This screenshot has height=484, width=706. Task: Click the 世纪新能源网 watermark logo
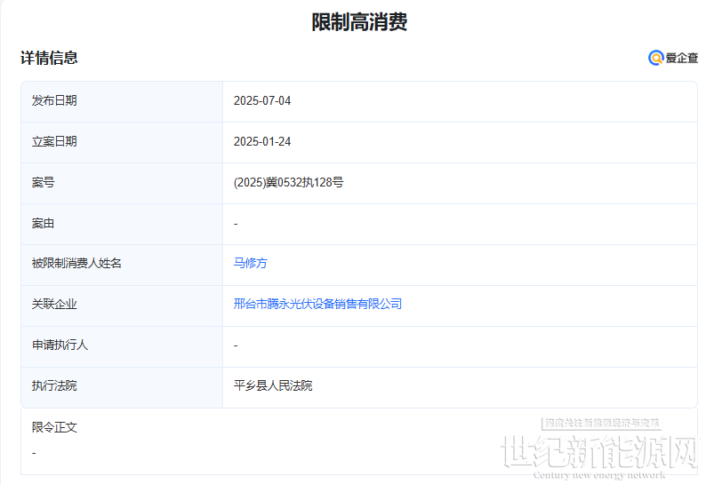click(x=599, y=453)
